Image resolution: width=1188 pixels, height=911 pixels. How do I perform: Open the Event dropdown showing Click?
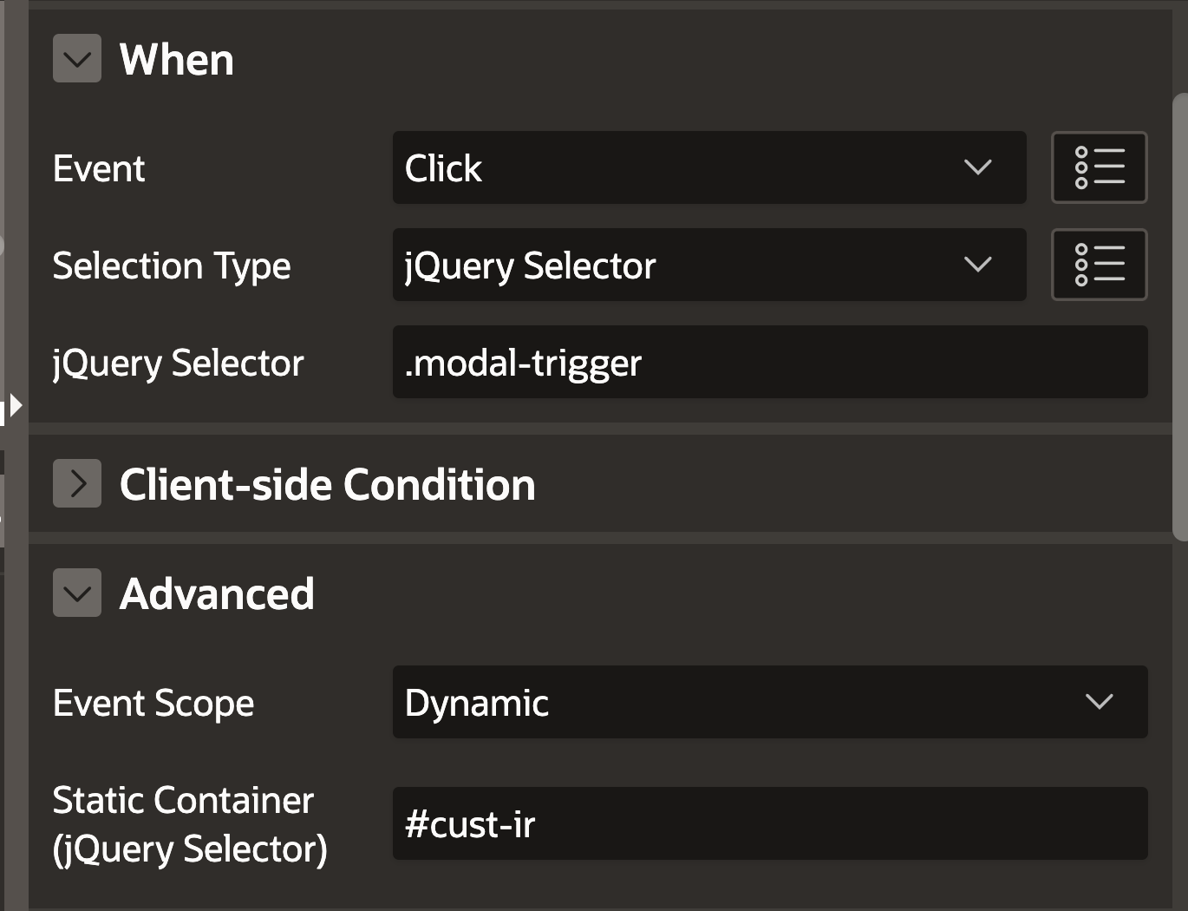[708, 167]
